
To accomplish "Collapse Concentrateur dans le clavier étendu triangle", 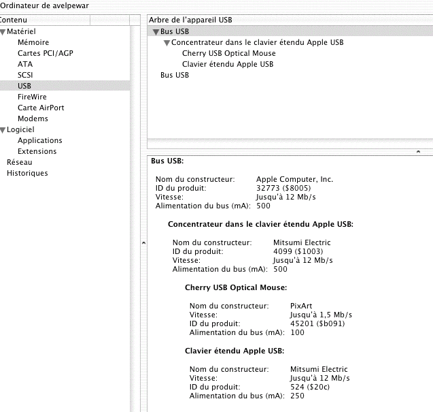I will [x=167, y=43].
